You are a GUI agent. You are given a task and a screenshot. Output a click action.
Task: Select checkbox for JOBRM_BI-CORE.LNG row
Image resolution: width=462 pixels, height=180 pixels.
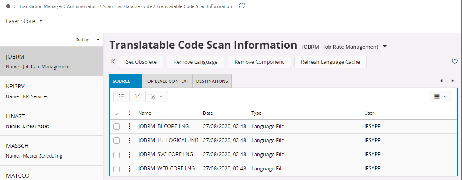[117, 127]
